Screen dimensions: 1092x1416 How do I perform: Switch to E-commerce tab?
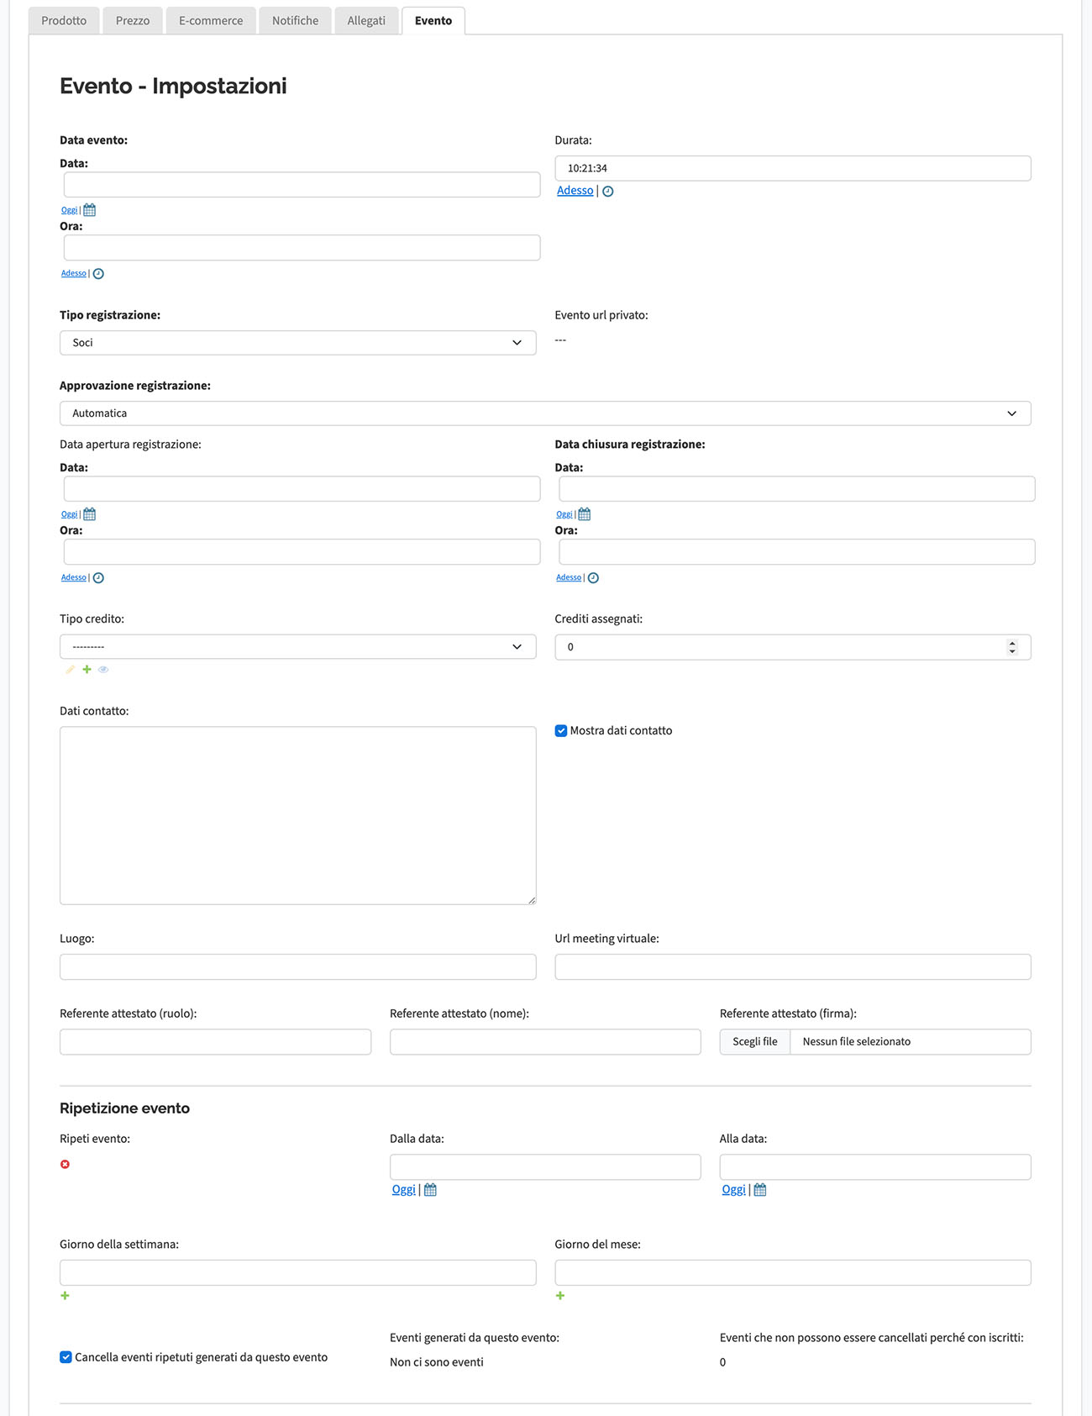coord(211,21)
